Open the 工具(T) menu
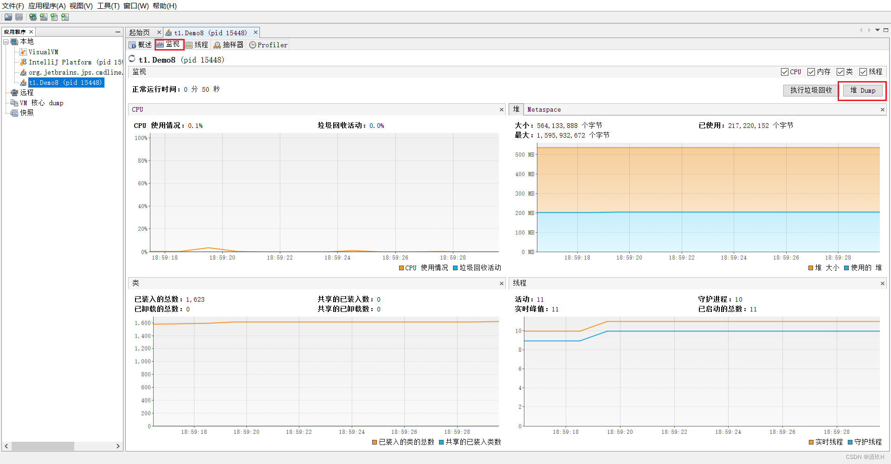Screen dimensions: 891x464 click(x=108, y=6)
